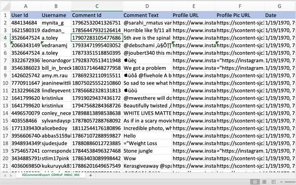Select column A header
296x185 pixels.
[x=26, y=6]
